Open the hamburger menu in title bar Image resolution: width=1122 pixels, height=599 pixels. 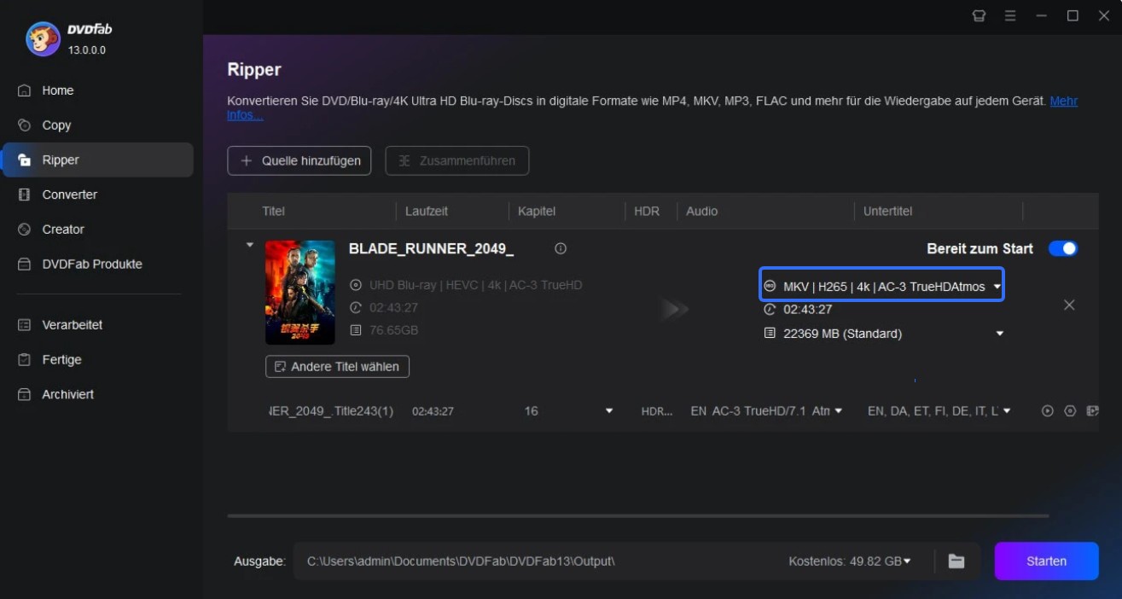tap(1010, 15)
